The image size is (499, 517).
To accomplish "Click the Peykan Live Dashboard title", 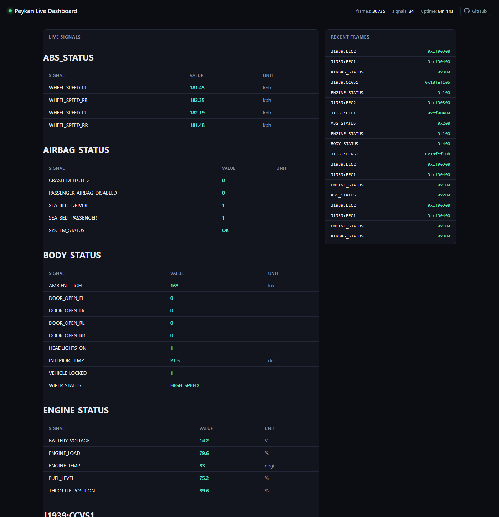I will point(46,11).
